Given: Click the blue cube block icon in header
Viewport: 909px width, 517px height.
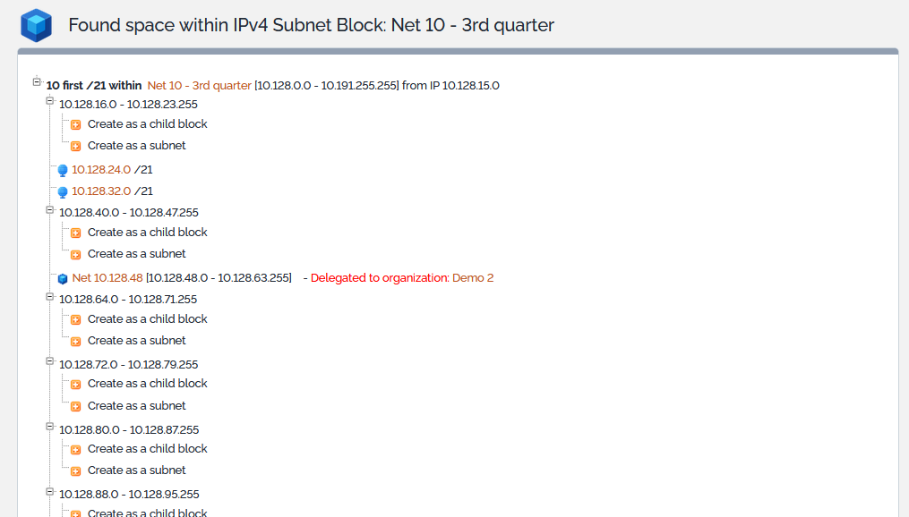Looking at the screenshot, I should tap(37, 25).
